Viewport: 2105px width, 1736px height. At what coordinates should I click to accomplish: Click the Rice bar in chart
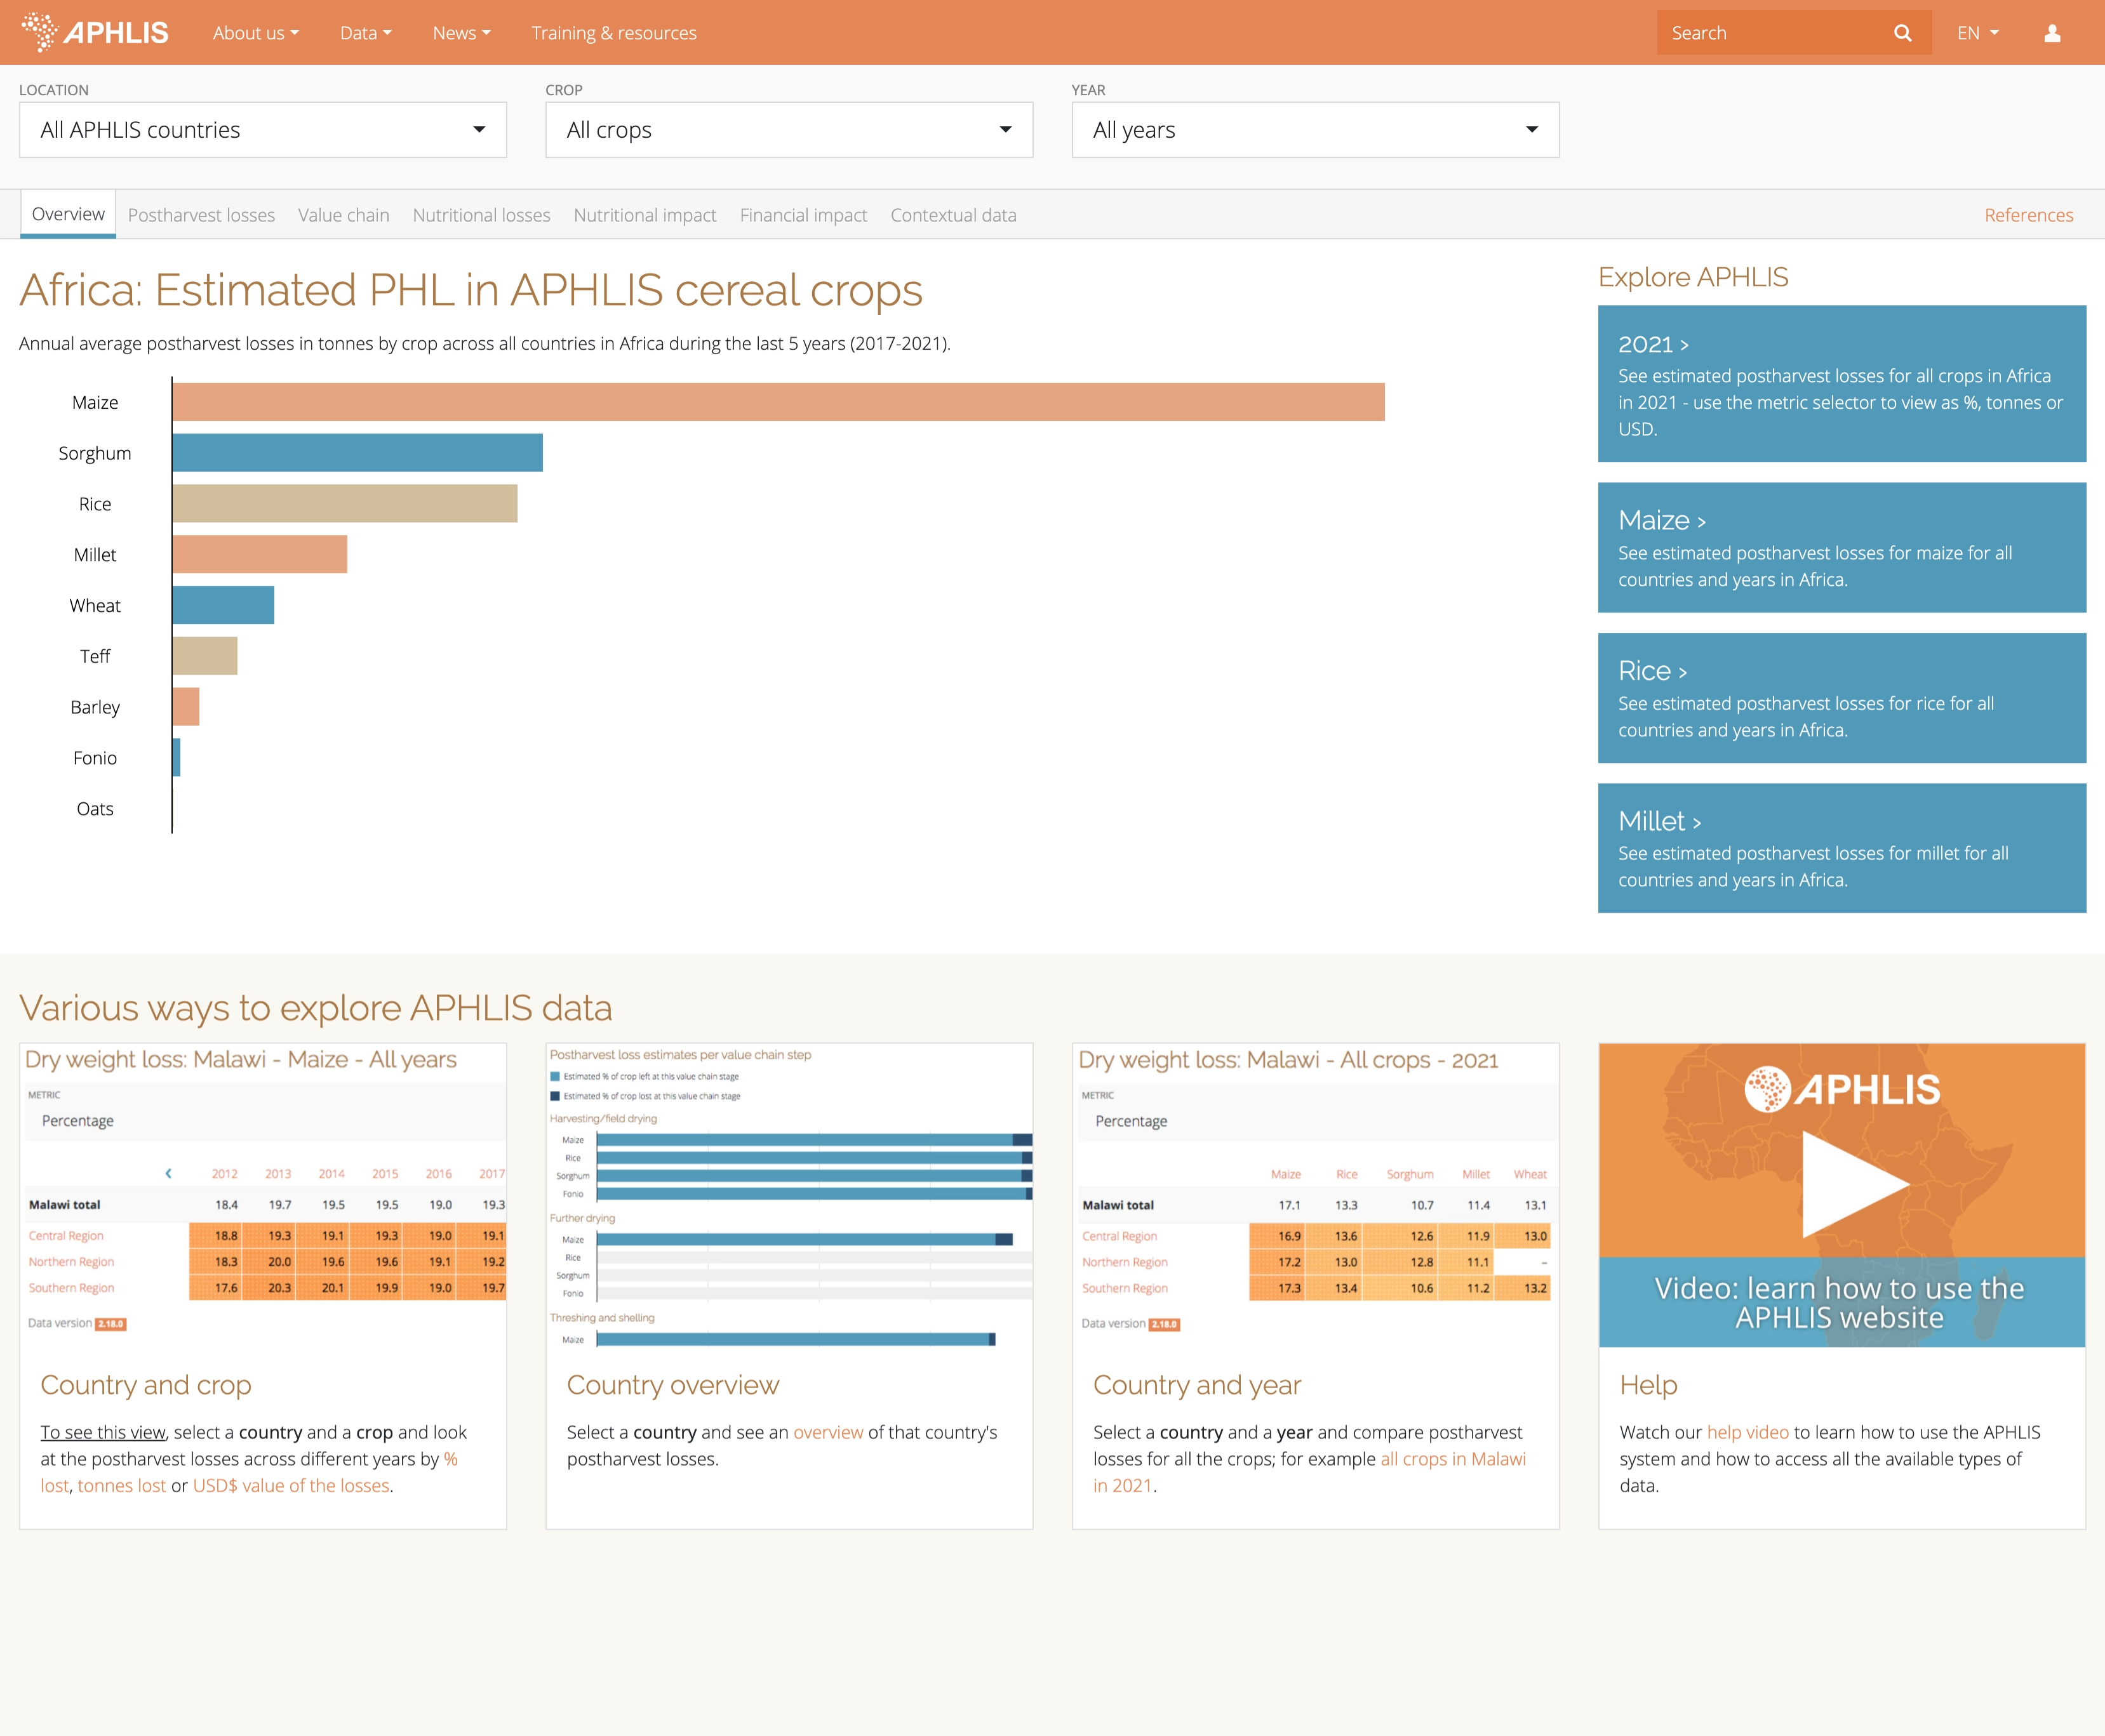pos(345,504)
